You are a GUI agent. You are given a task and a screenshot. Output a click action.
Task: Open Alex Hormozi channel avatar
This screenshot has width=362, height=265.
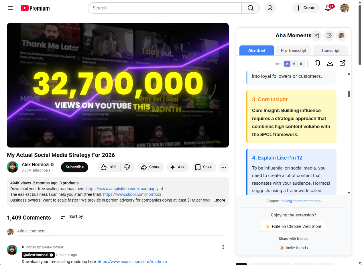pyautogui.click(x=13, y=167)
